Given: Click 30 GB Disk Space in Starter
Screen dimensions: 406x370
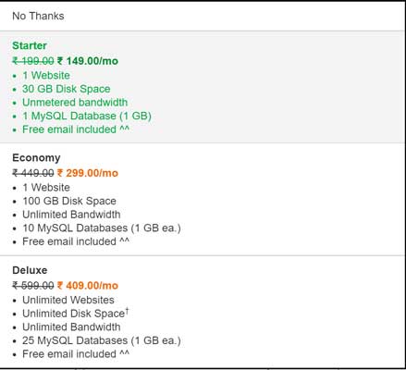Looking at the screenshot, I should pos(67,89).
